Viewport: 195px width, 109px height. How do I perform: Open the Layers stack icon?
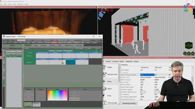(x=105, y=89)
